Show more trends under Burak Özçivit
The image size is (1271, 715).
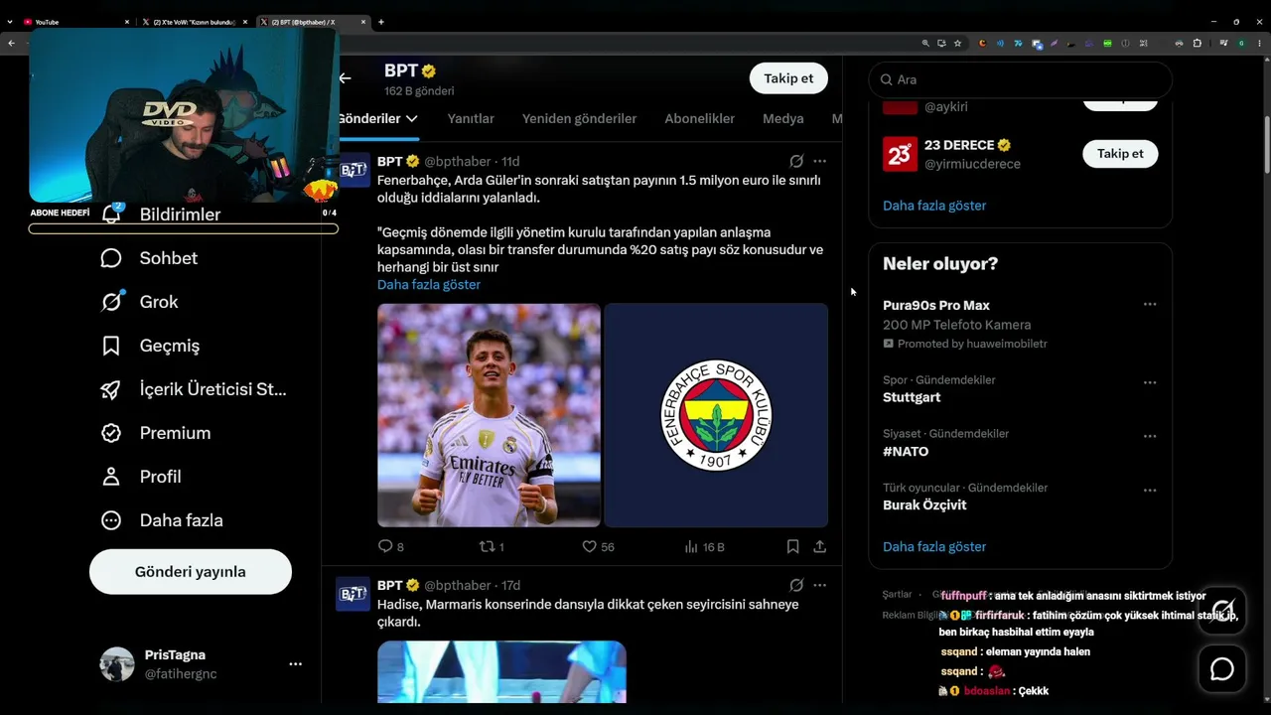tap(934, 547)
